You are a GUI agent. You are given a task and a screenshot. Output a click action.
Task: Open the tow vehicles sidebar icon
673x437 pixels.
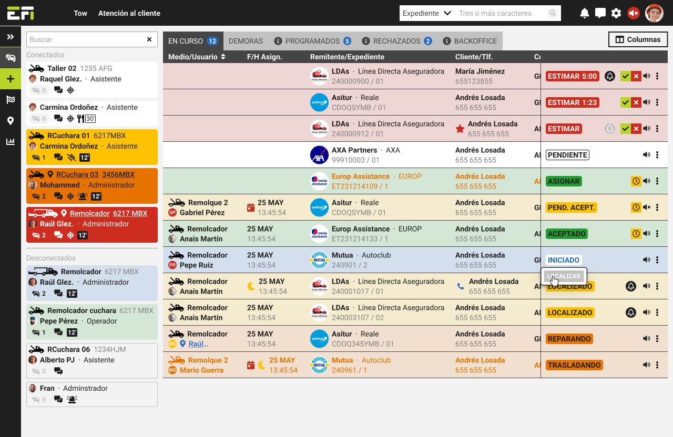(x=11, y=58)
